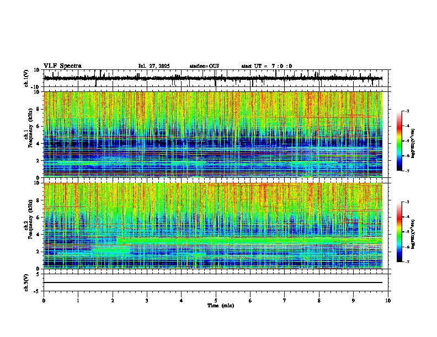This screenshot has height=337, width=437.
Task: Click the "ch.1(V)" waveform axis label
Action: pyautogui.click(x=26, y=78)
